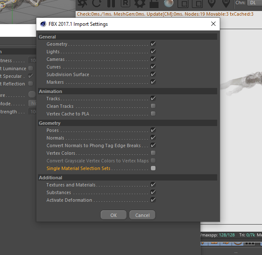Toggle Textures and Materials checkbox
The height and width of the screenshot is (255, 262).
coord(153,184)
